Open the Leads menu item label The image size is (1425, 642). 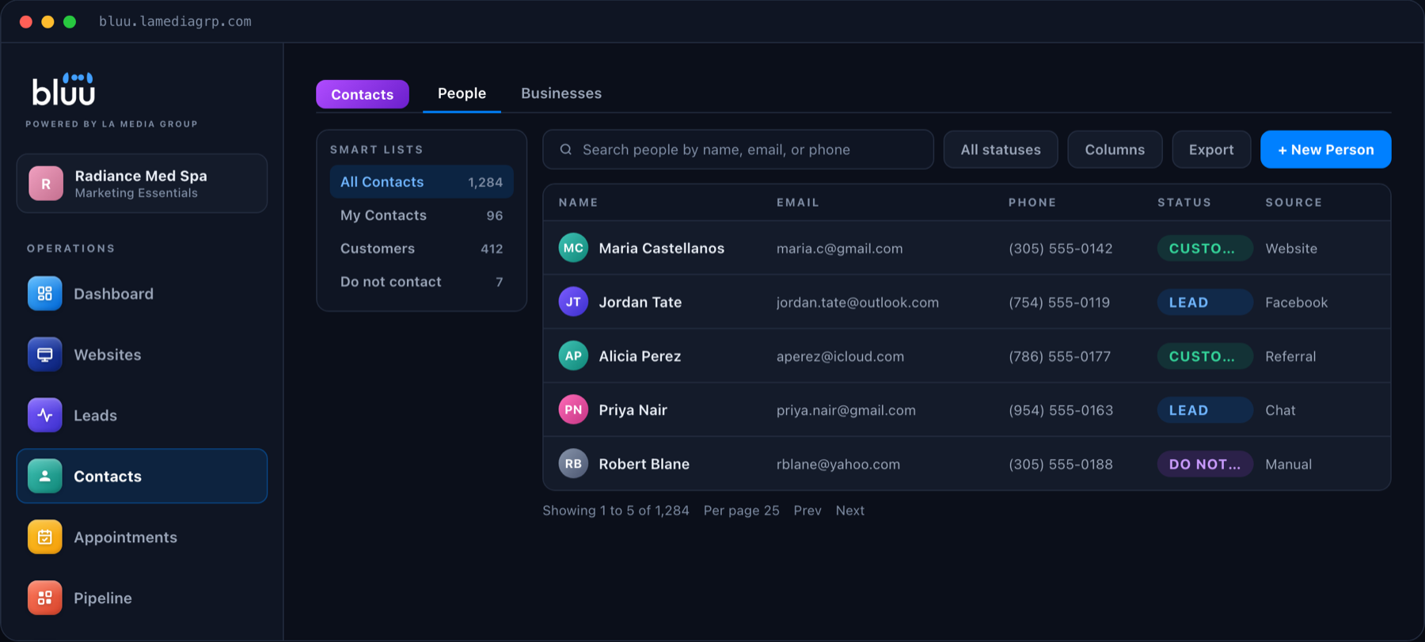pyautogui.click(x=95, y=416)
